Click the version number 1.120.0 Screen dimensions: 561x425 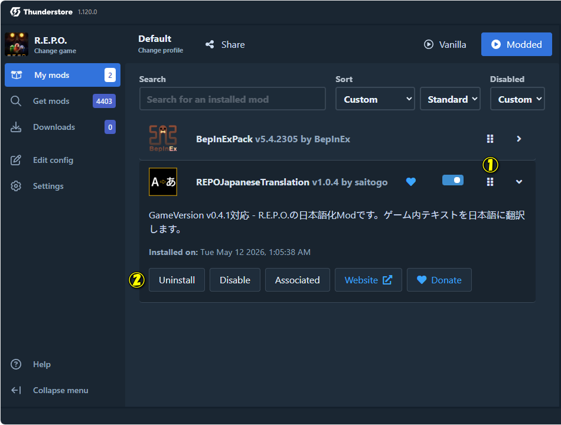(x=87, y=12)
